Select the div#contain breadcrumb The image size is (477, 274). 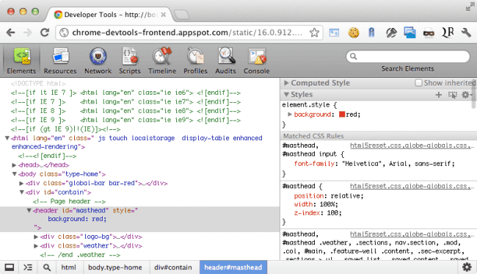pyautogui.click(x=172, y=267)
